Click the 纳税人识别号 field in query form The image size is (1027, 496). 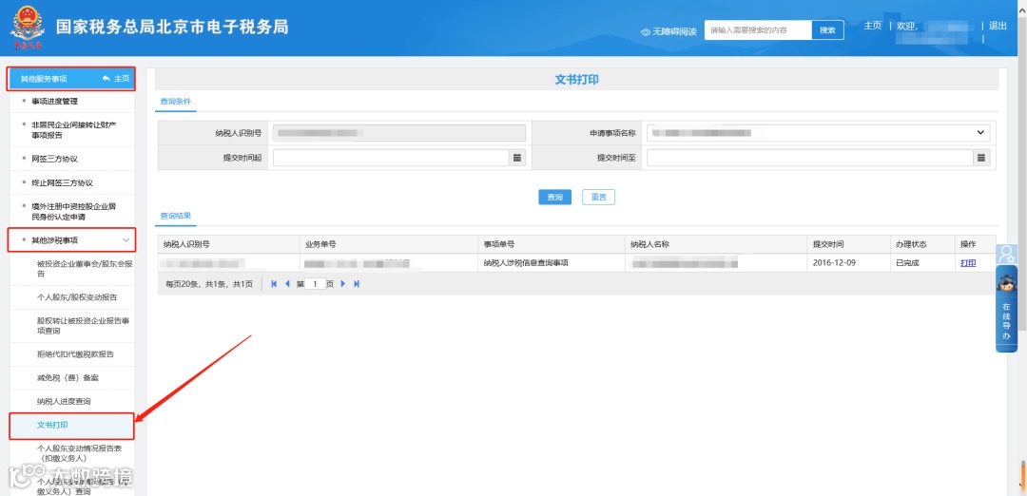399,133
